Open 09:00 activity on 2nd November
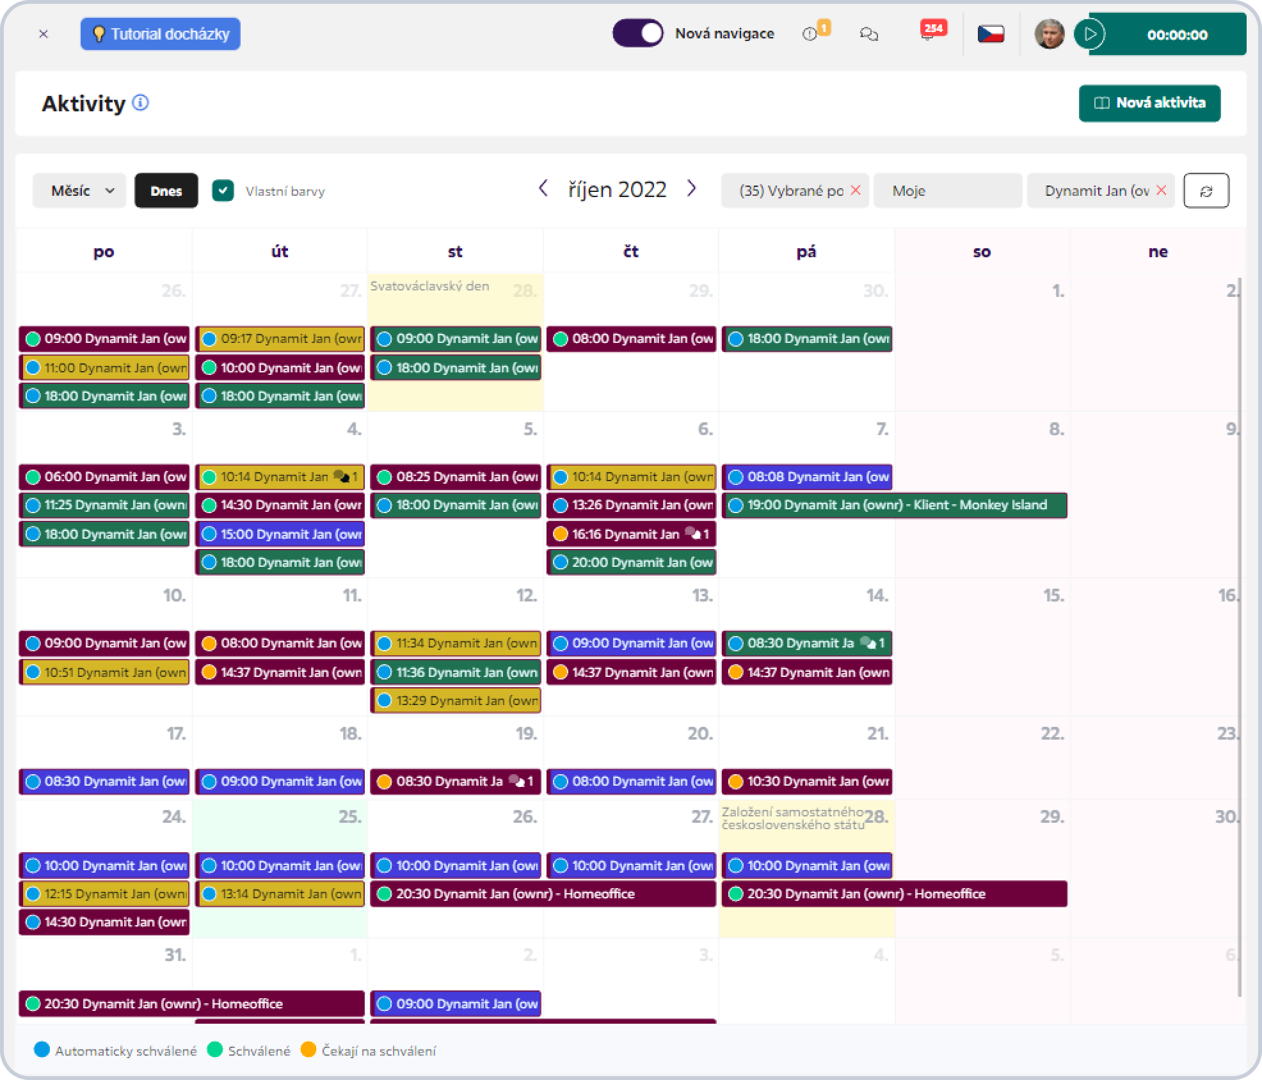Image resolution: width=1262 pixels, height=1080 pixels. click(x=456, y=1004)
